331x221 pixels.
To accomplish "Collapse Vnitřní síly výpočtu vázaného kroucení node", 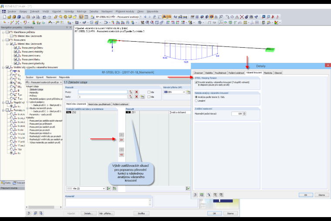I will pos(3,67).
